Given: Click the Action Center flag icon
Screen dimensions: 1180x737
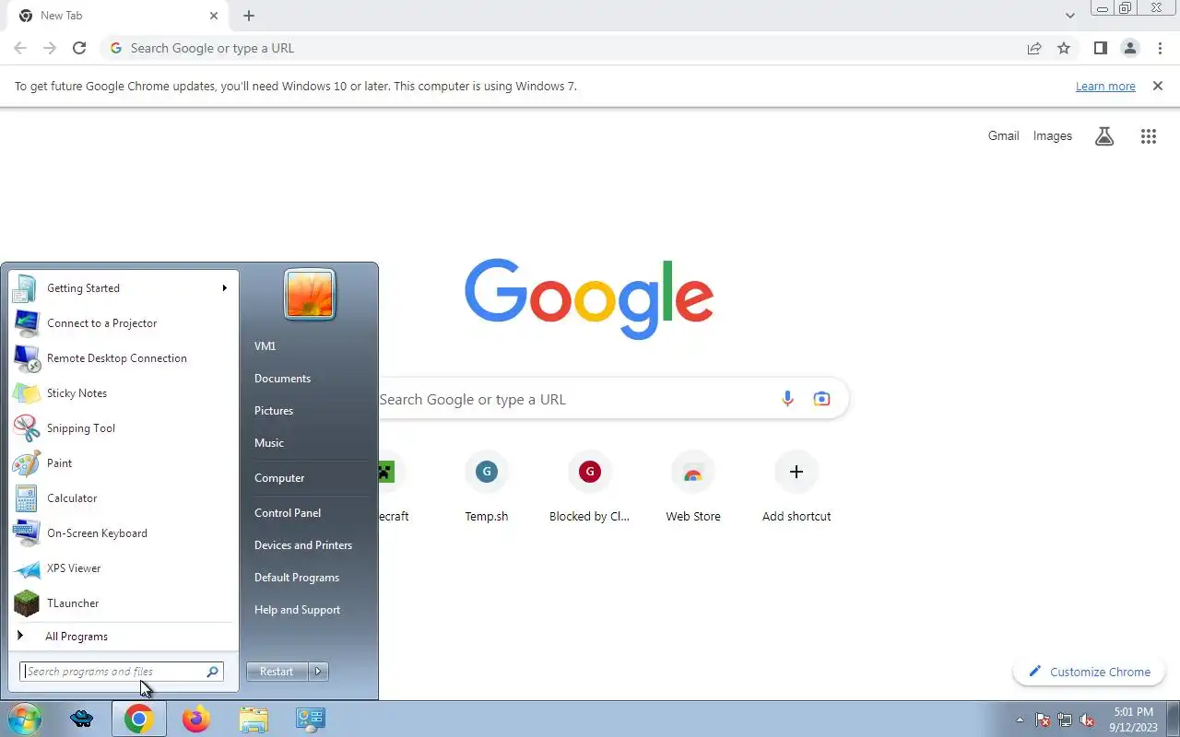Looking at the screenshot, I should point(1043,719).
